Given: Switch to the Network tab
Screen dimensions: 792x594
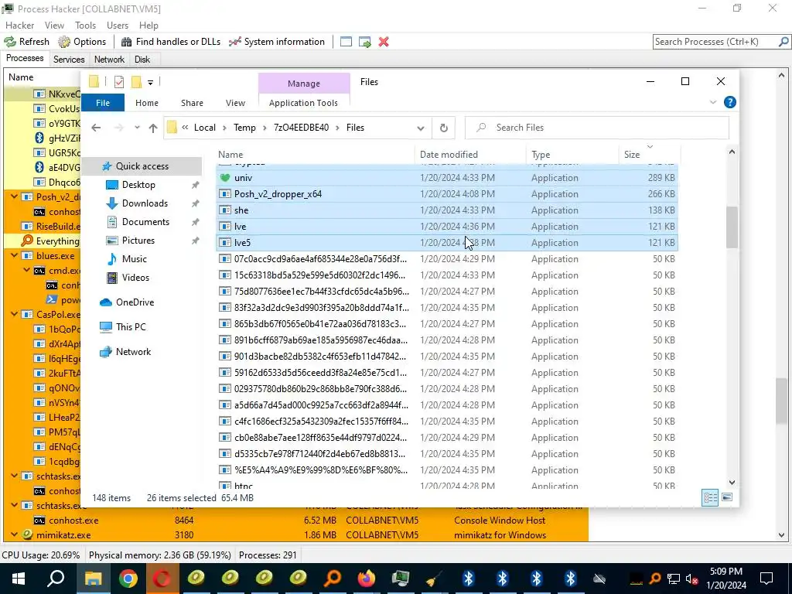Looking at the screenshot, I should [109, 59].
